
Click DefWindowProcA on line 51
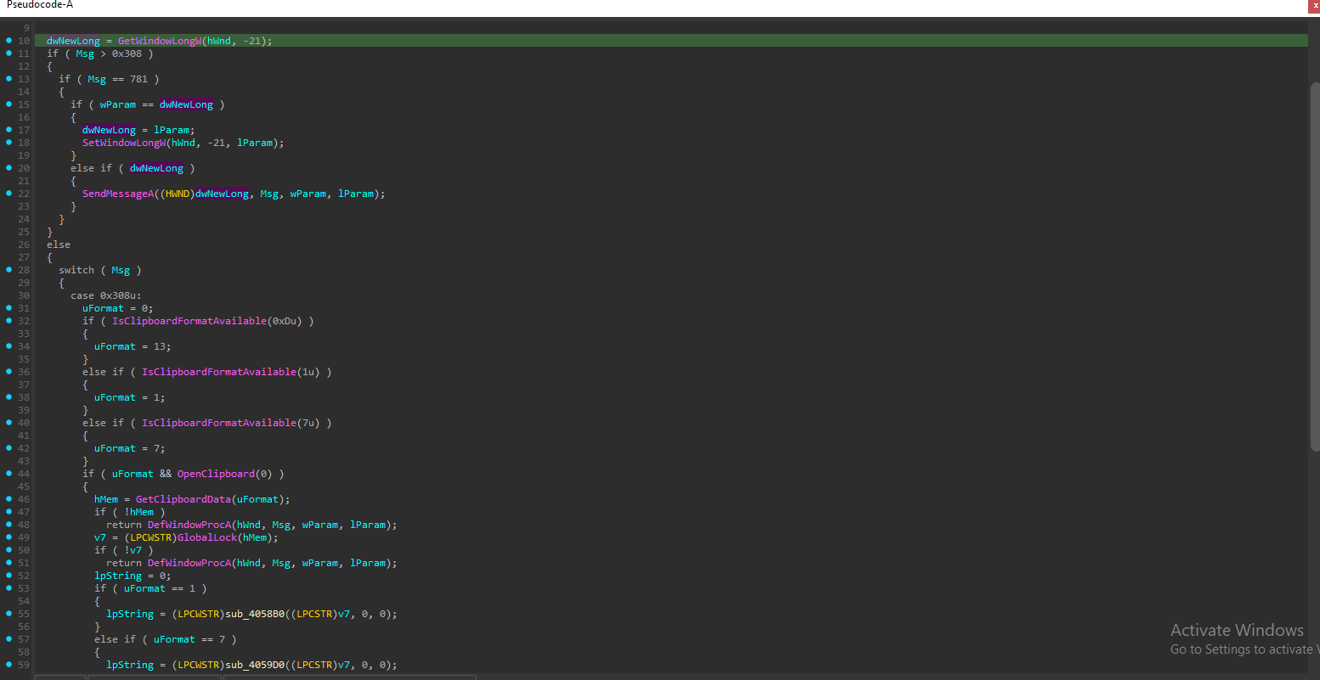pyautogui.click(x=189, y=563)
